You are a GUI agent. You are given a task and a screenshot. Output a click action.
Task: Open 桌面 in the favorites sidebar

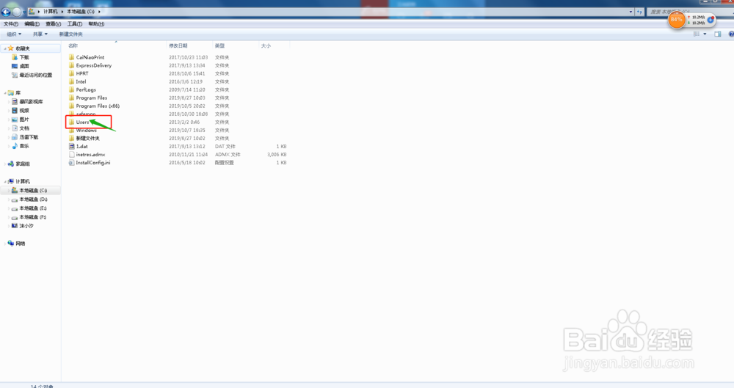coord(24,66)
